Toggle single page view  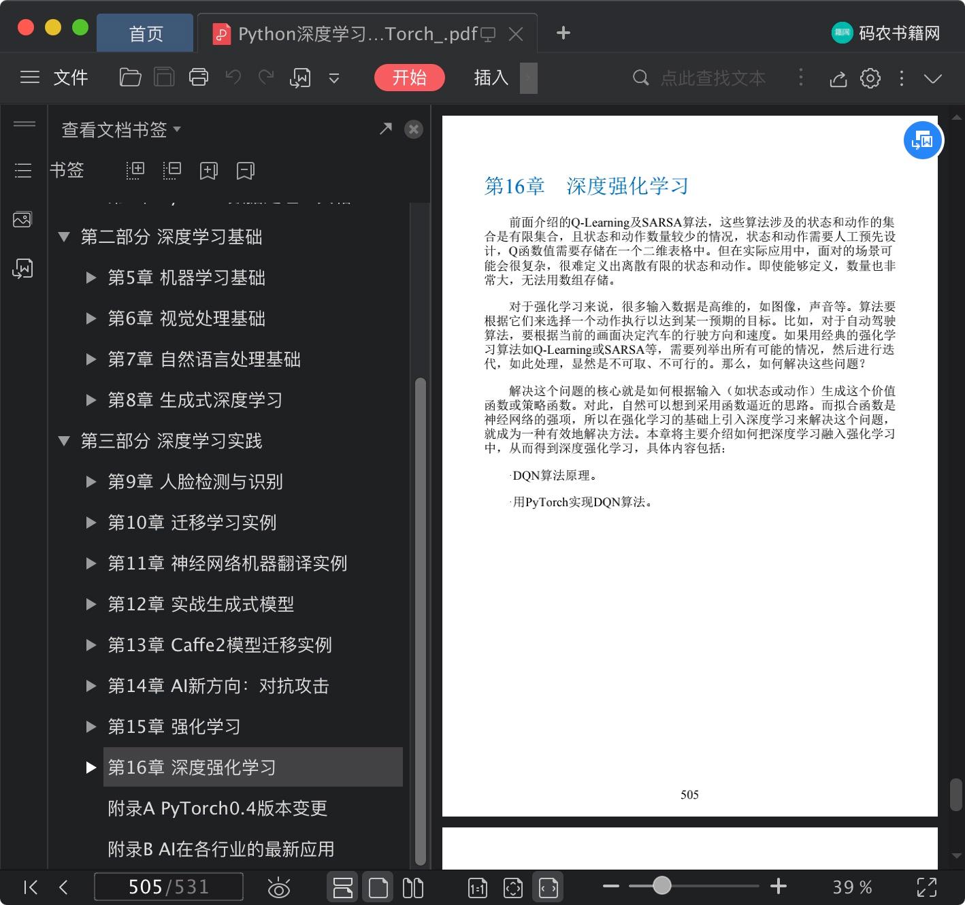click(378, 887)
